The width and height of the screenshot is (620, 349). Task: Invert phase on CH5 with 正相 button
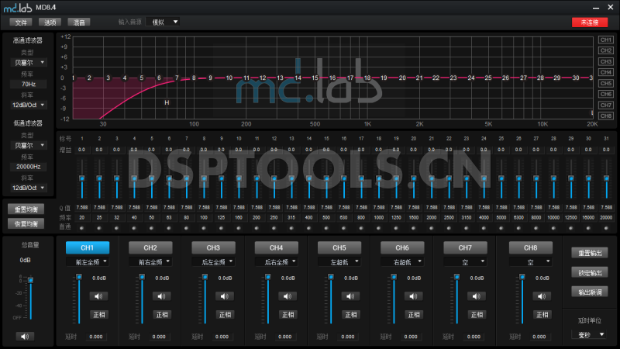[351, 315]
